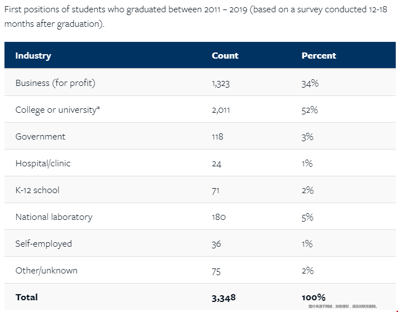
Task: Click the Hospital/clinic row label
Action: coord(43,164)
